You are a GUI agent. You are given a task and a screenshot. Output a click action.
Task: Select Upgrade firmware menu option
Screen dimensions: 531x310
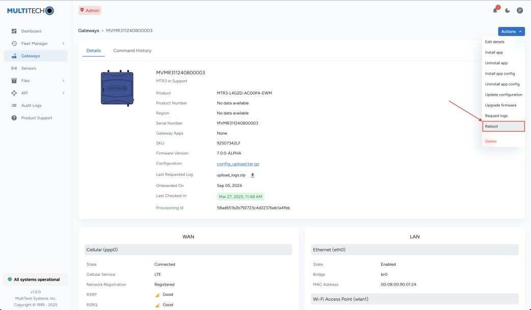[x=504, y=105]
